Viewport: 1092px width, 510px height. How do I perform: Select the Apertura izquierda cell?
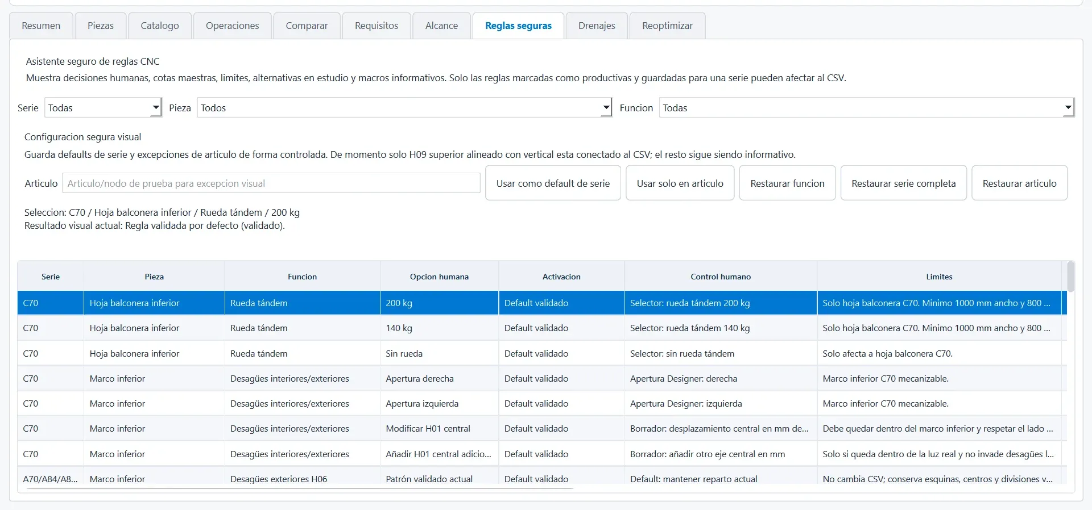pos(440,403)
